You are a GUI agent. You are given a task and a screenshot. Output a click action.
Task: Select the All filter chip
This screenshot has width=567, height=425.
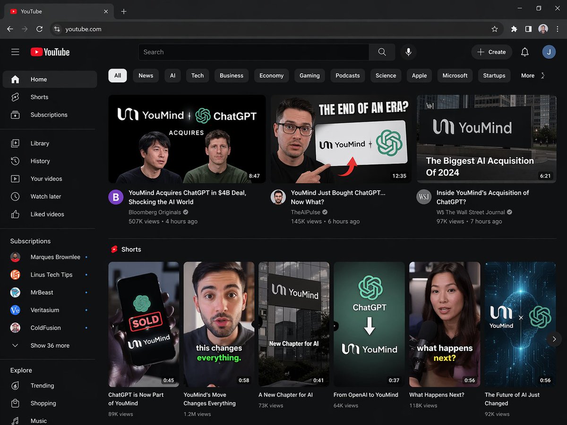click(x=118, y=76)
